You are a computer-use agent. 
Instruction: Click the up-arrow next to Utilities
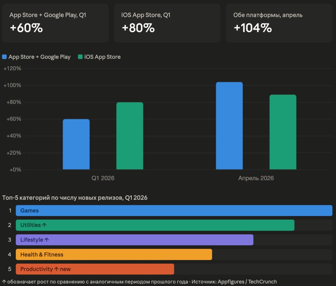44,225
